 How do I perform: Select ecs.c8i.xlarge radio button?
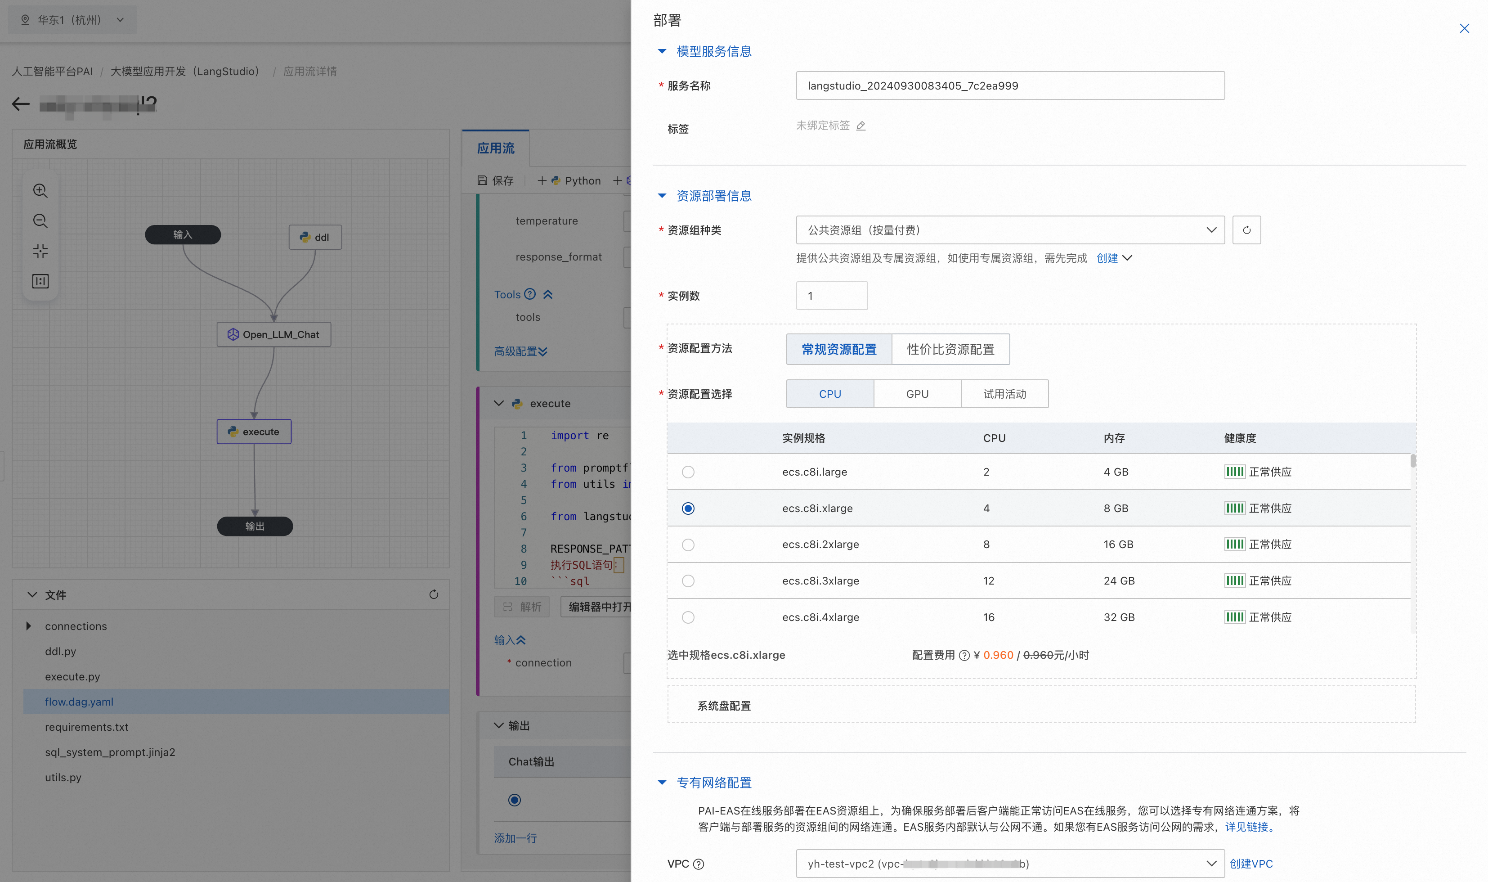pyautogui.click(x=688, y=508)
